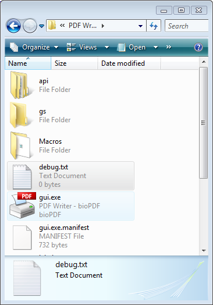The width and height of the screenshot is (213, 305).
Task: Click the gs folder name
Action: pos(42,111)
